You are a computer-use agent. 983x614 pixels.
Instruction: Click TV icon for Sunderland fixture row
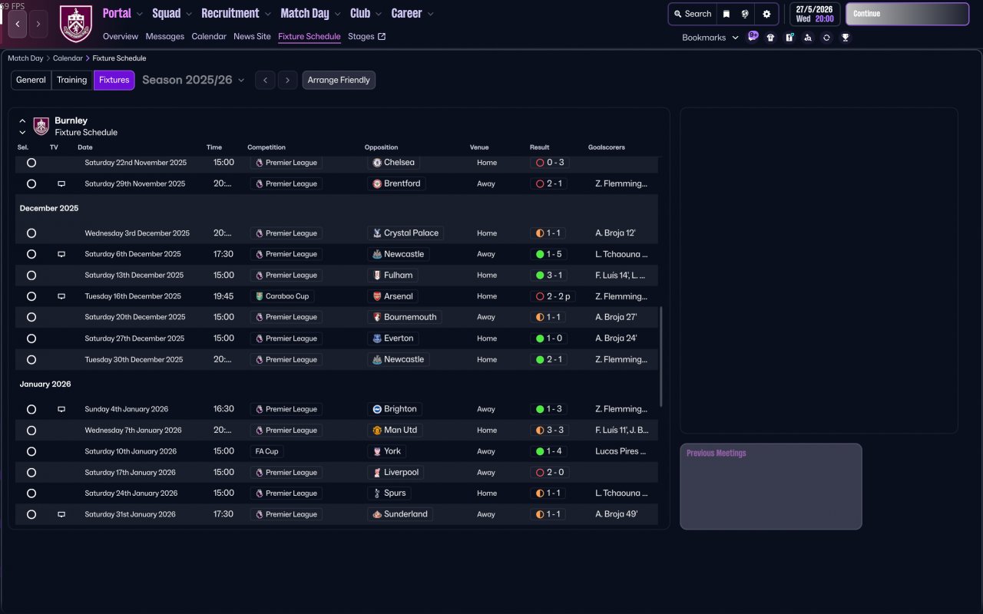click(61, 514)
